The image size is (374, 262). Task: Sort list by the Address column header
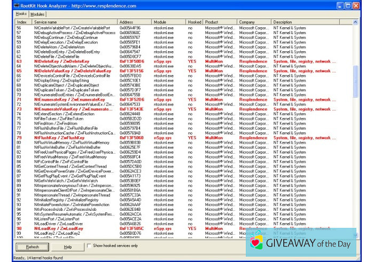coord(135,22)
